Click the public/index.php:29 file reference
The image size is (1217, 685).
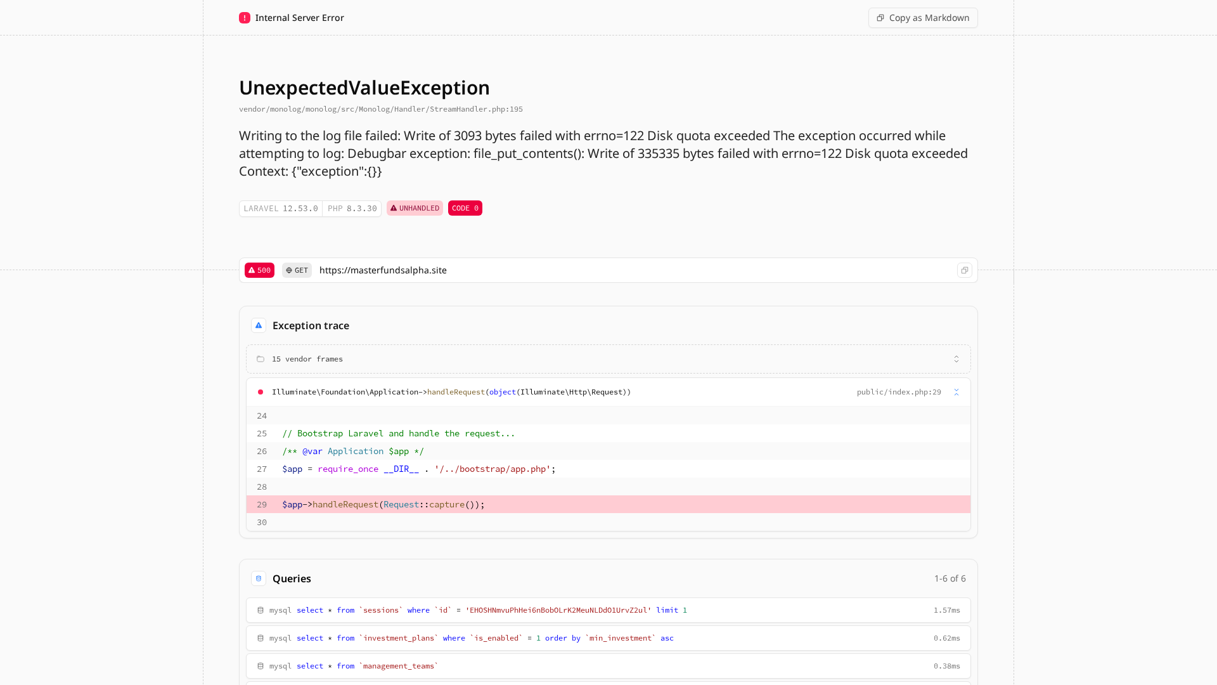[x=899, y=392]
